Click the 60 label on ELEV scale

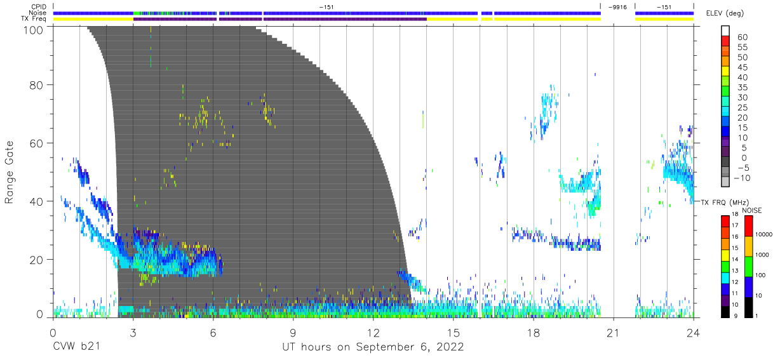click(x=742, y=37)
